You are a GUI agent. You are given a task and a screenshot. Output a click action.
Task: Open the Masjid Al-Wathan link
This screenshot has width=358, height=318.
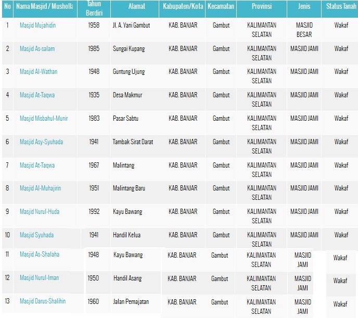pyautogui.click(x=39, y=71)
